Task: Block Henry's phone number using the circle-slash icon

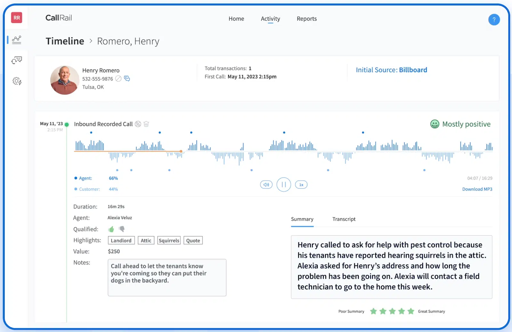Action: [x=118, y=78]
